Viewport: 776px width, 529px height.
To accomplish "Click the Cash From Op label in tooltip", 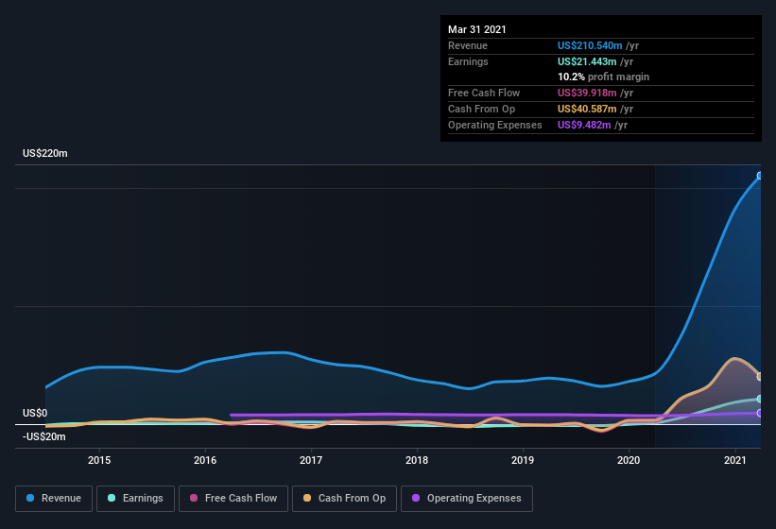I will tap(481, 109).
